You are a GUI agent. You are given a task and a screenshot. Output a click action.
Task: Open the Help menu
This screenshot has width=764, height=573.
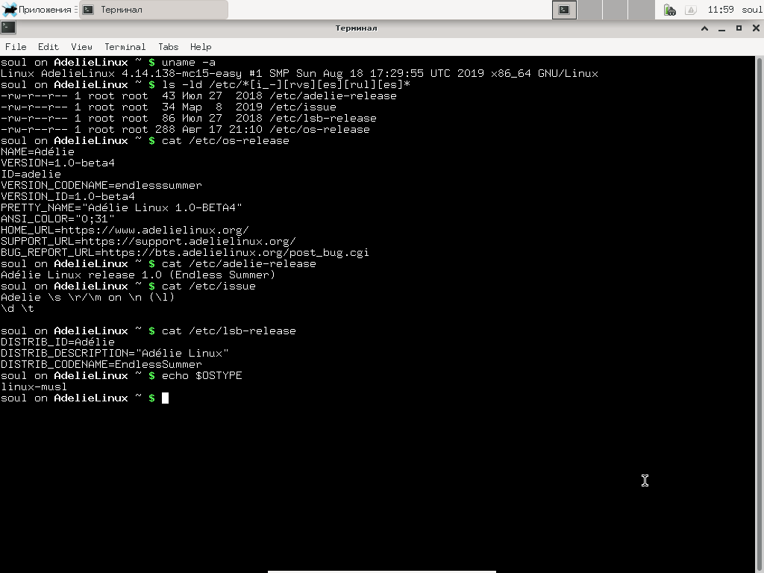pos(201,47)
